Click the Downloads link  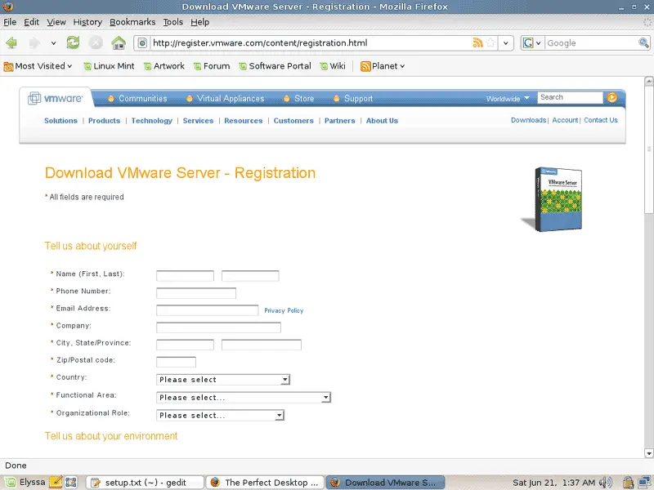pos(528,120)
